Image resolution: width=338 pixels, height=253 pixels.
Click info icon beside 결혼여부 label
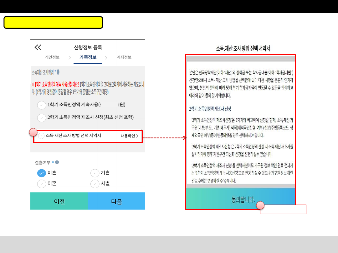point(57,162)
